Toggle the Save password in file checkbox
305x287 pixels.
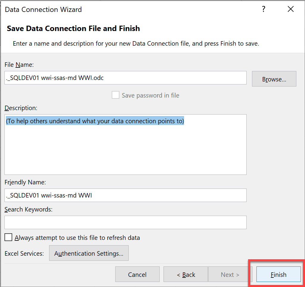[116, 95]
